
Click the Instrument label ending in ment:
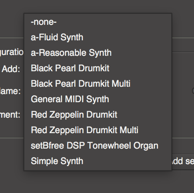[x=10, y=115]
